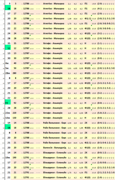Click the 1X cell in 22м row
Screen dimensions: 115x180
[86, 113]
